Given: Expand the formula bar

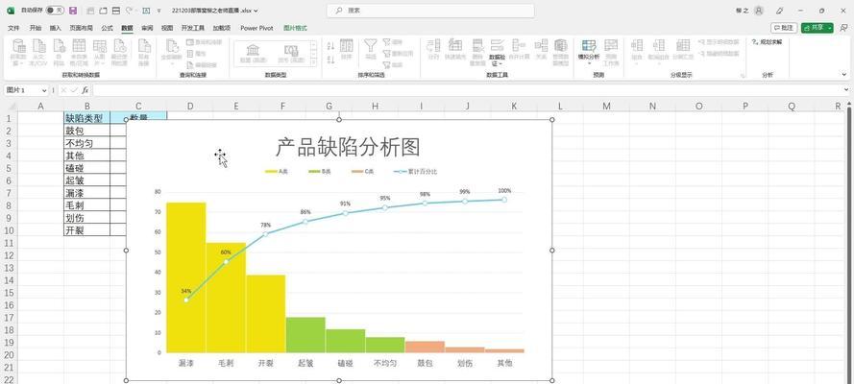Looking at the screenshot, I should (846, 90).
